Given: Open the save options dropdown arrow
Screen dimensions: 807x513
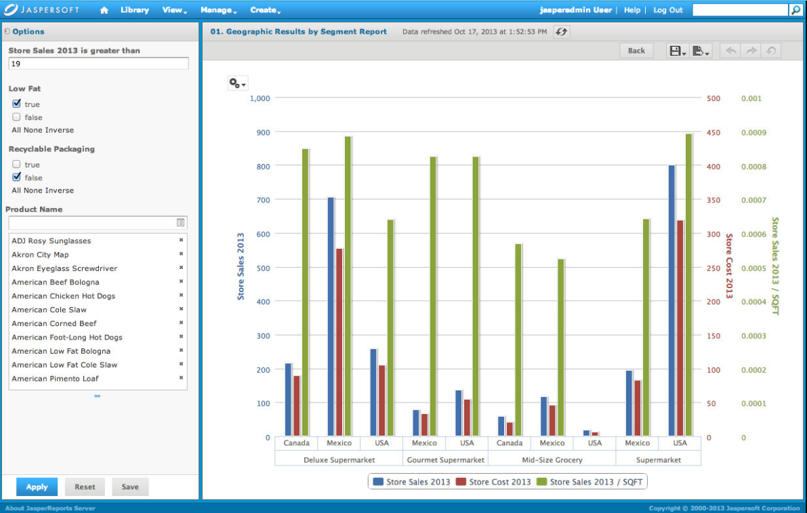Looking at the screenshot, I should [682, 54].
